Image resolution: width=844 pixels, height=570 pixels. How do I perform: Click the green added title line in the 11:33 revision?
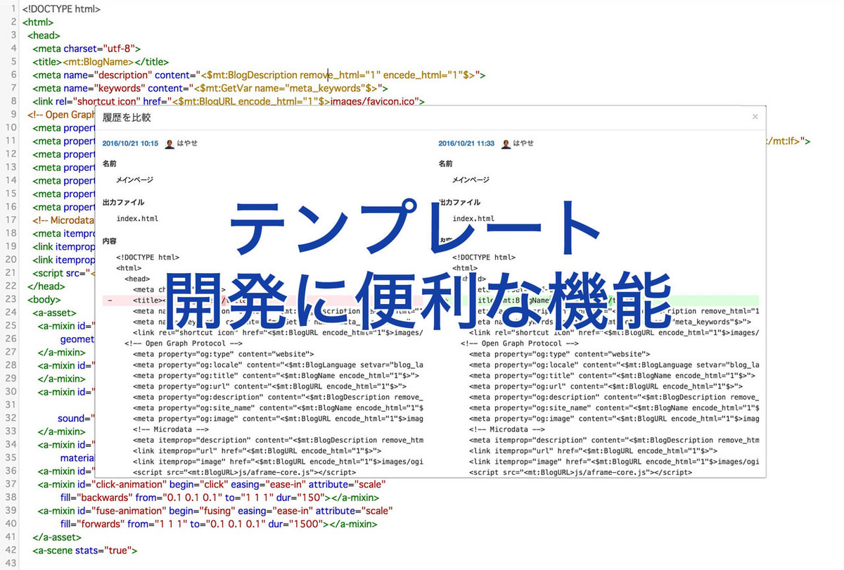[599, 300]
